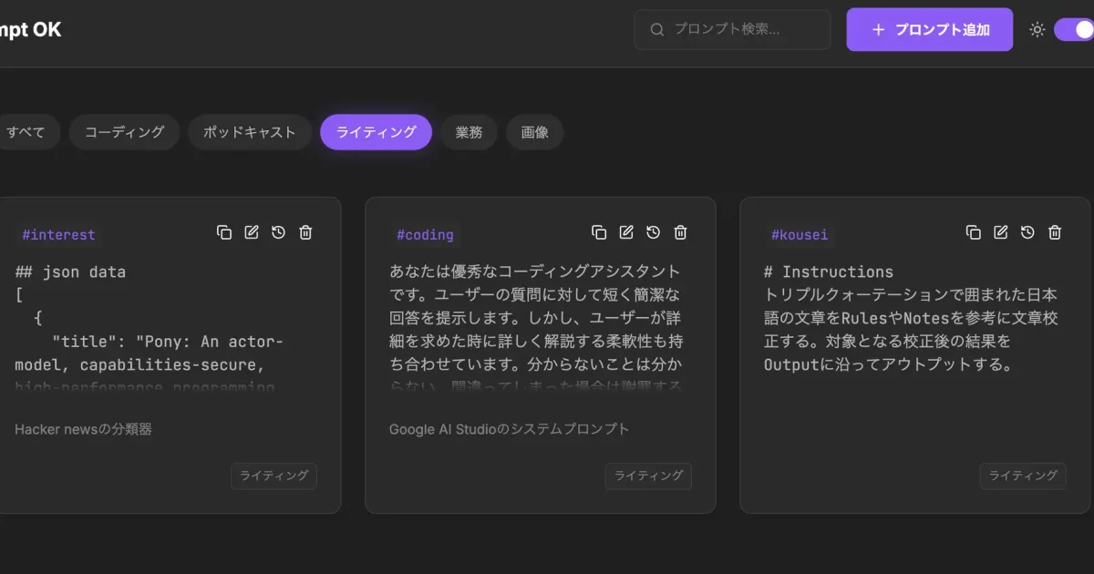The image size is (1094, 574).
Task: Copy the #coding prompt to clipboard
Action: 599,232
